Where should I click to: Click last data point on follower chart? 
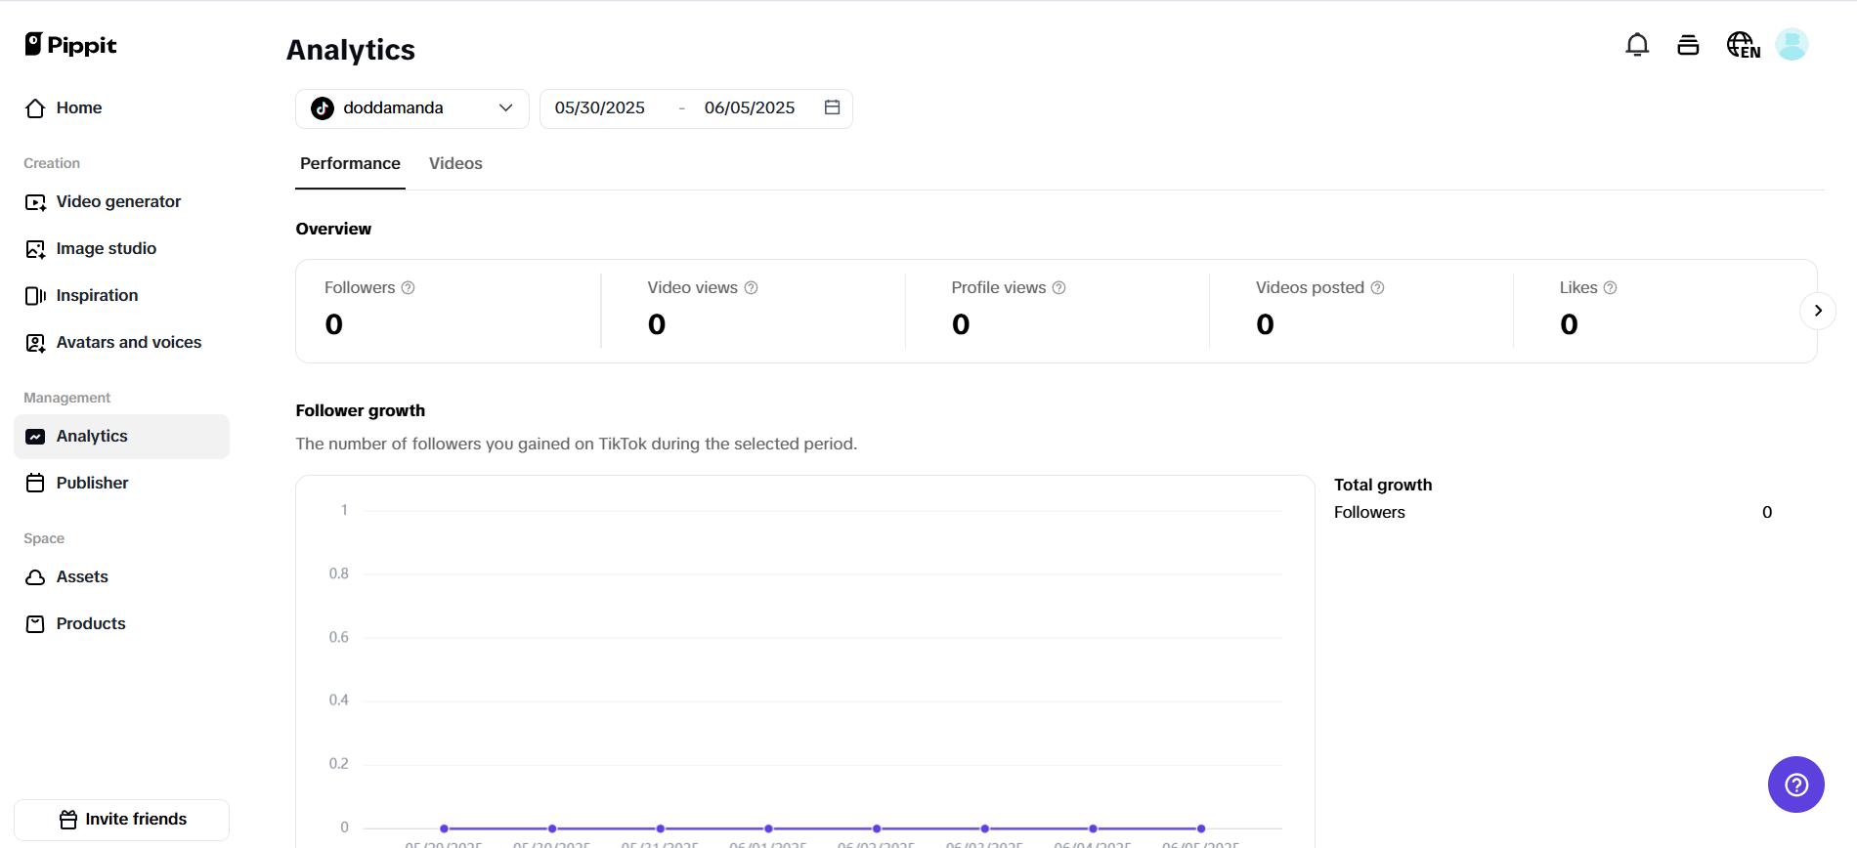tap(1201, 828)
